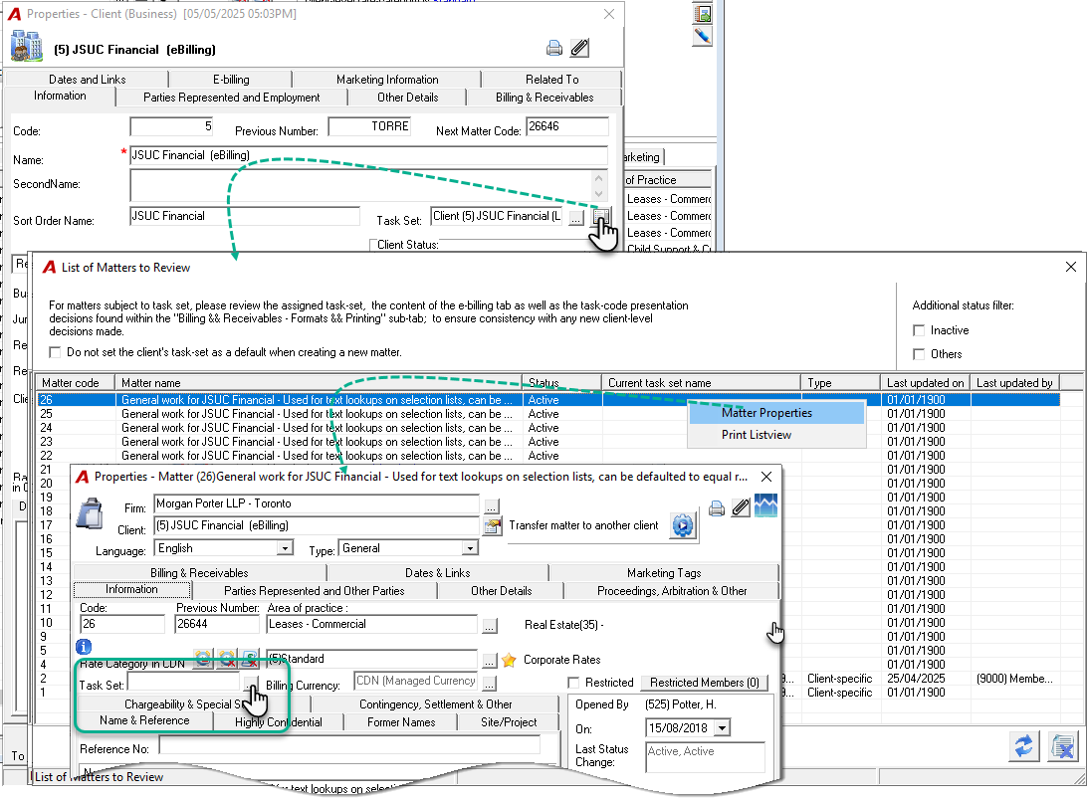Open the Opened On date picker arrow
Image resolution: width=1087 pixels, height=802 pixels.
point(723,728)
